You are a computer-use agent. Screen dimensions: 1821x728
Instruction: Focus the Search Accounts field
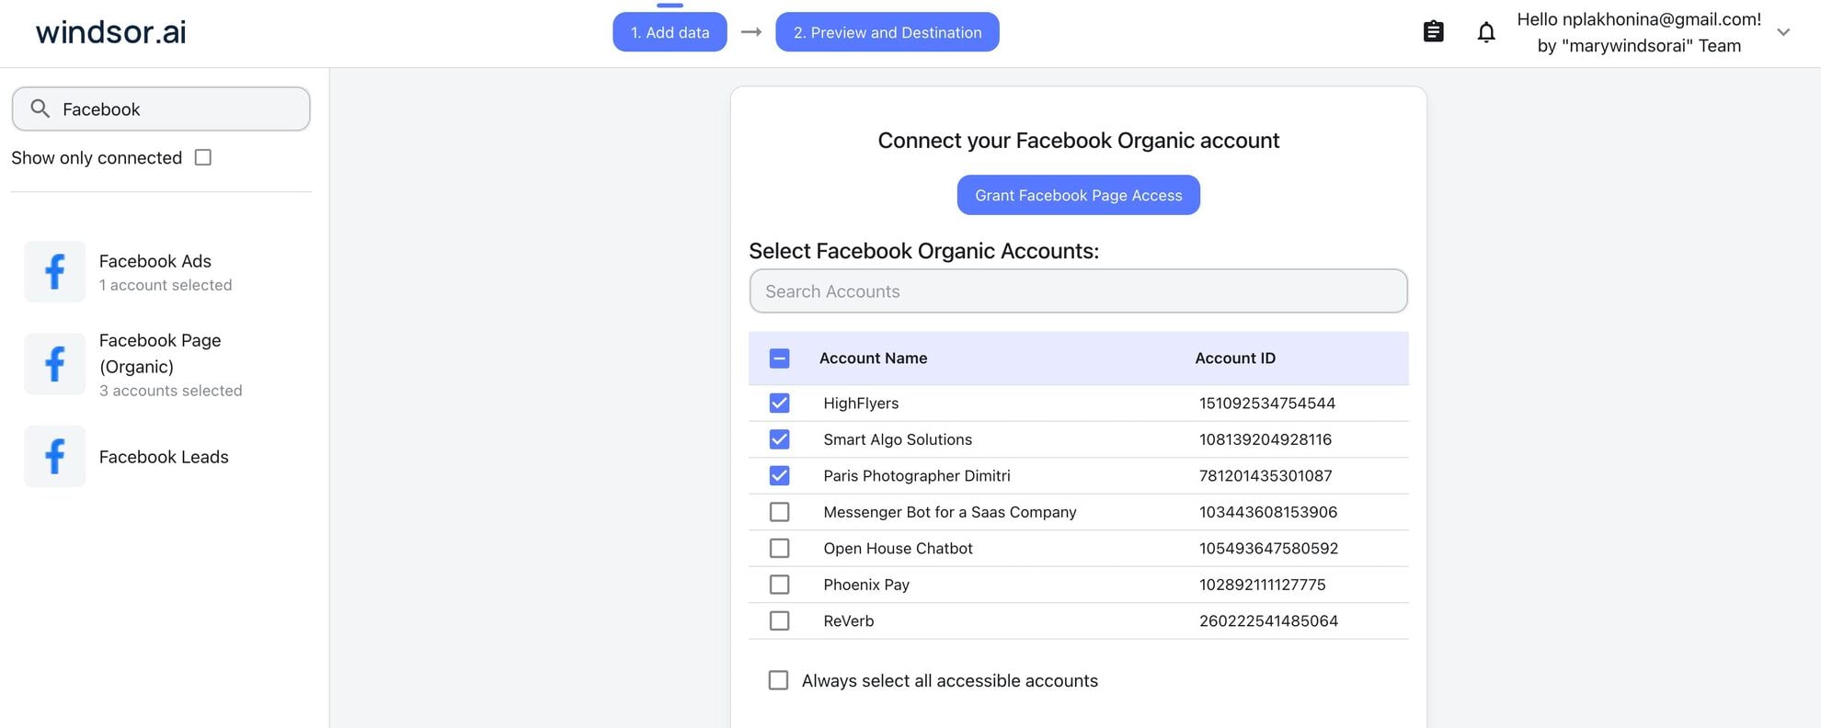pos(1078,291)
